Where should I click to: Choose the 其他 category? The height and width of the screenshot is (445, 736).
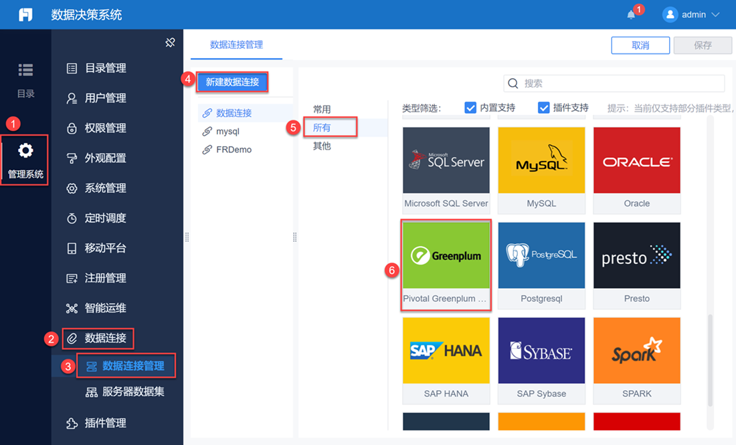click(322, 146)
